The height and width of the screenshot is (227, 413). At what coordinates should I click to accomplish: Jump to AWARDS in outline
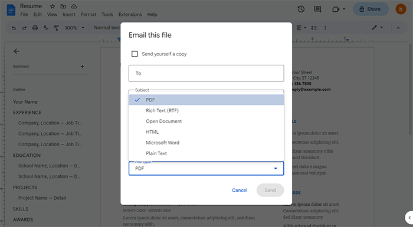point(23,219)
